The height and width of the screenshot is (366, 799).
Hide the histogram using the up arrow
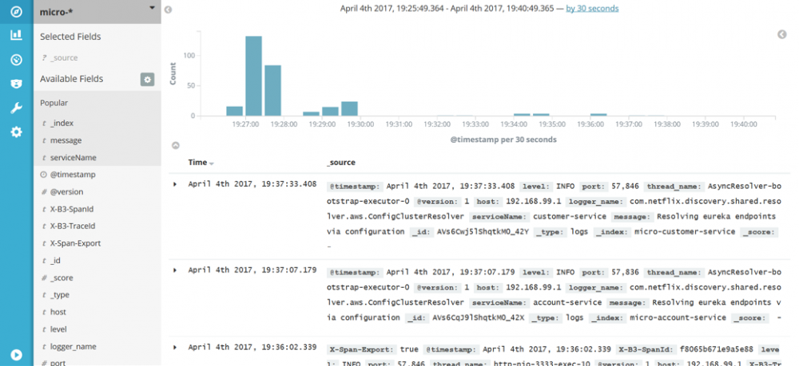tap(175, 145)
